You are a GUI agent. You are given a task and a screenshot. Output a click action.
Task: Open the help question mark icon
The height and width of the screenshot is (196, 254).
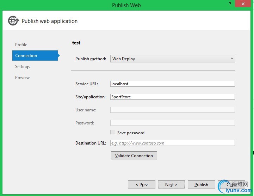click(x=230, y=4)
